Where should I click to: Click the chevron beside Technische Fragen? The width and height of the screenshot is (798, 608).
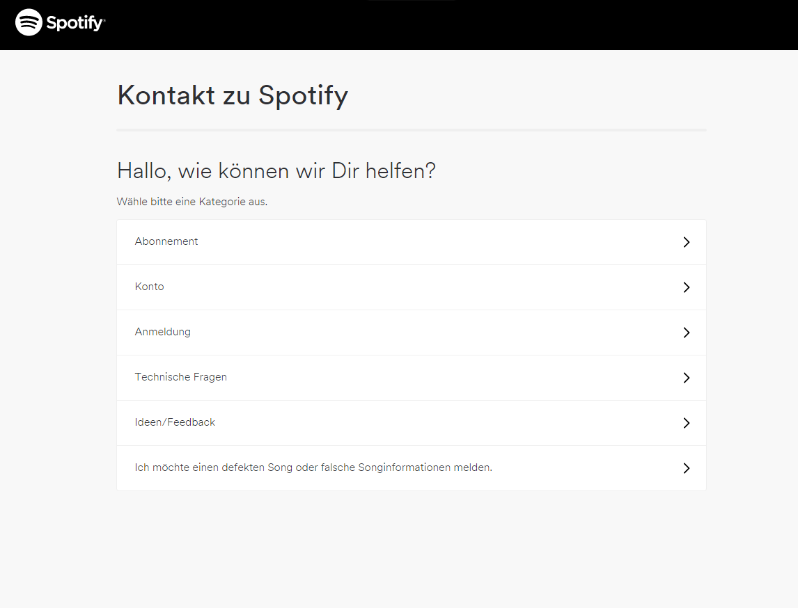(x=686, y=378)
